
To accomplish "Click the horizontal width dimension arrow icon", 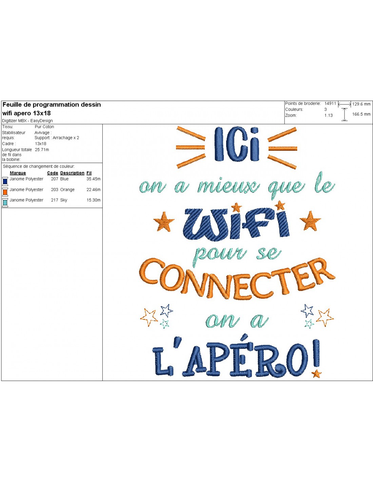I will [x=344, y=104].
